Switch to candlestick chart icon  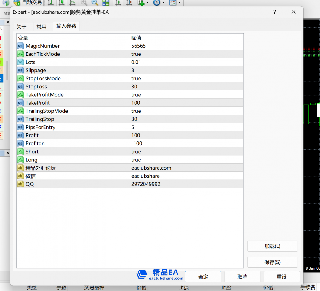tap(61, 3)
